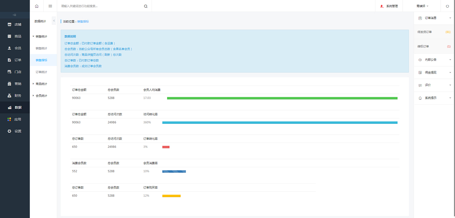Click the 系统管理 button

[x=389, y=6]
